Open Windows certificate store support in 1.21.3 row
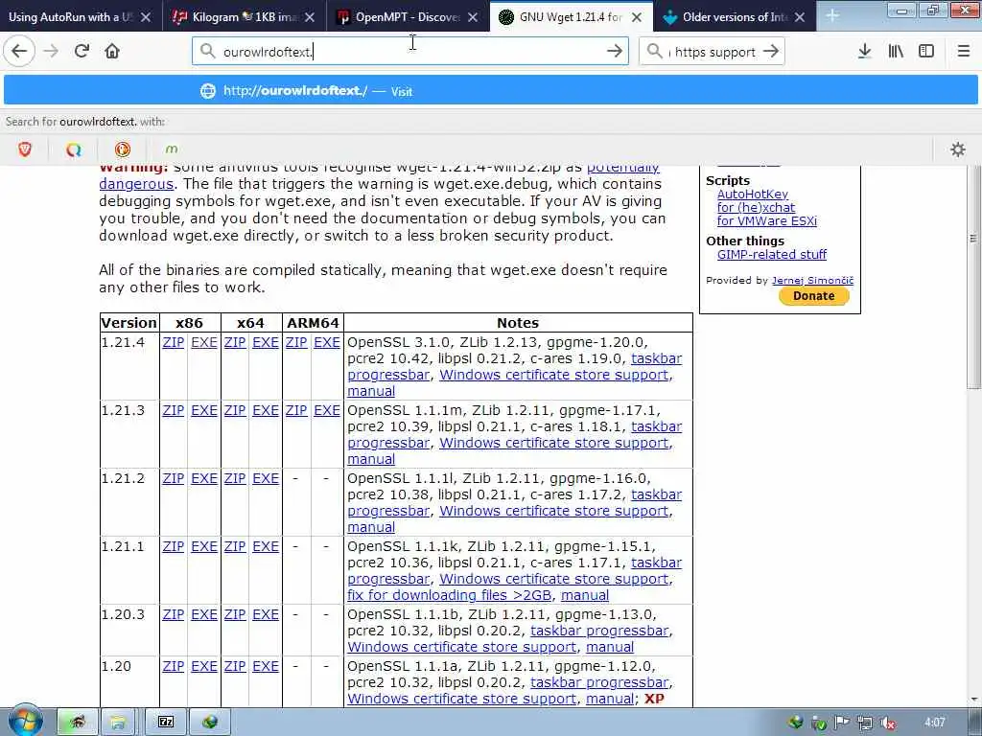The image size is (982, 736). [x=554, y=443]
